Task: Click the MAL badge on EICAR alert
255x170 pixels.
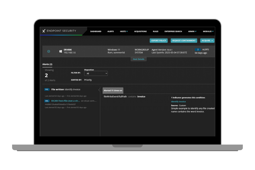Action: pos(47,101)
